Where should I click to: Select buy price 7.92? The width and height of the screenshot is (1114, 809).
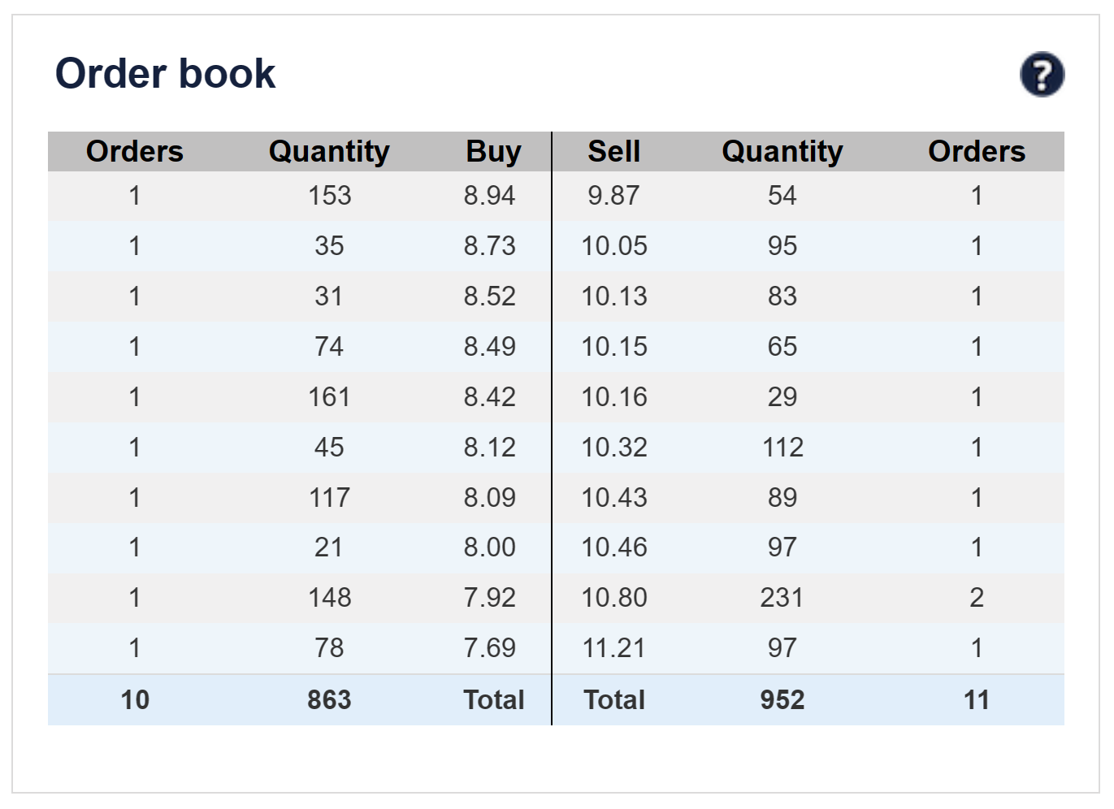click(489, 598)
